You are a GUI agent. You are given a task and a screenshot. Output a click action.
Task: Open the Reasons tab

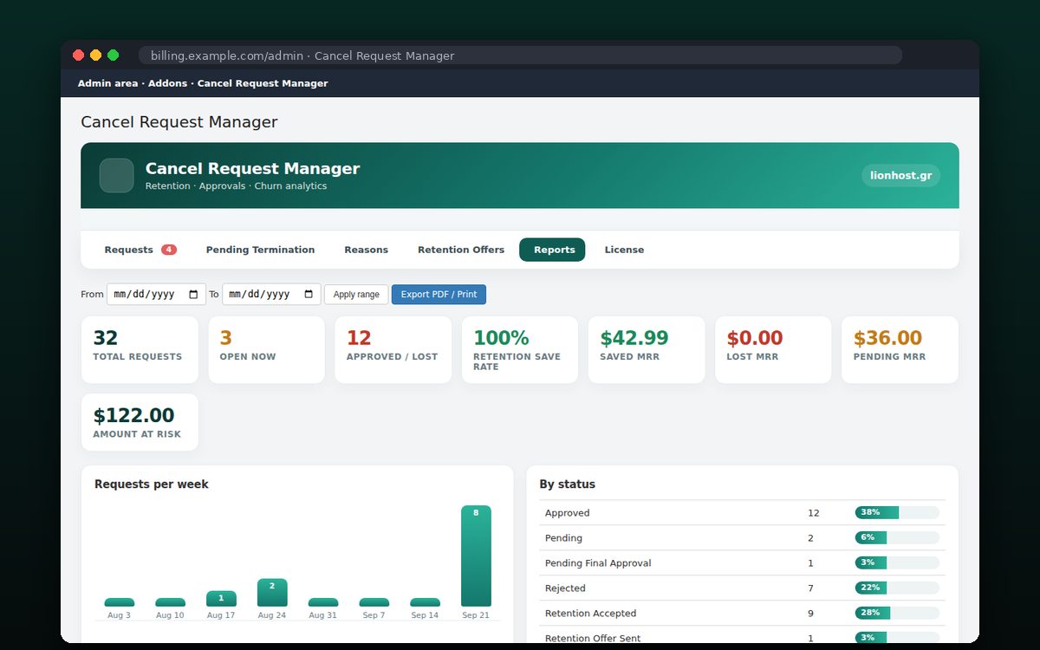(366, 250)
